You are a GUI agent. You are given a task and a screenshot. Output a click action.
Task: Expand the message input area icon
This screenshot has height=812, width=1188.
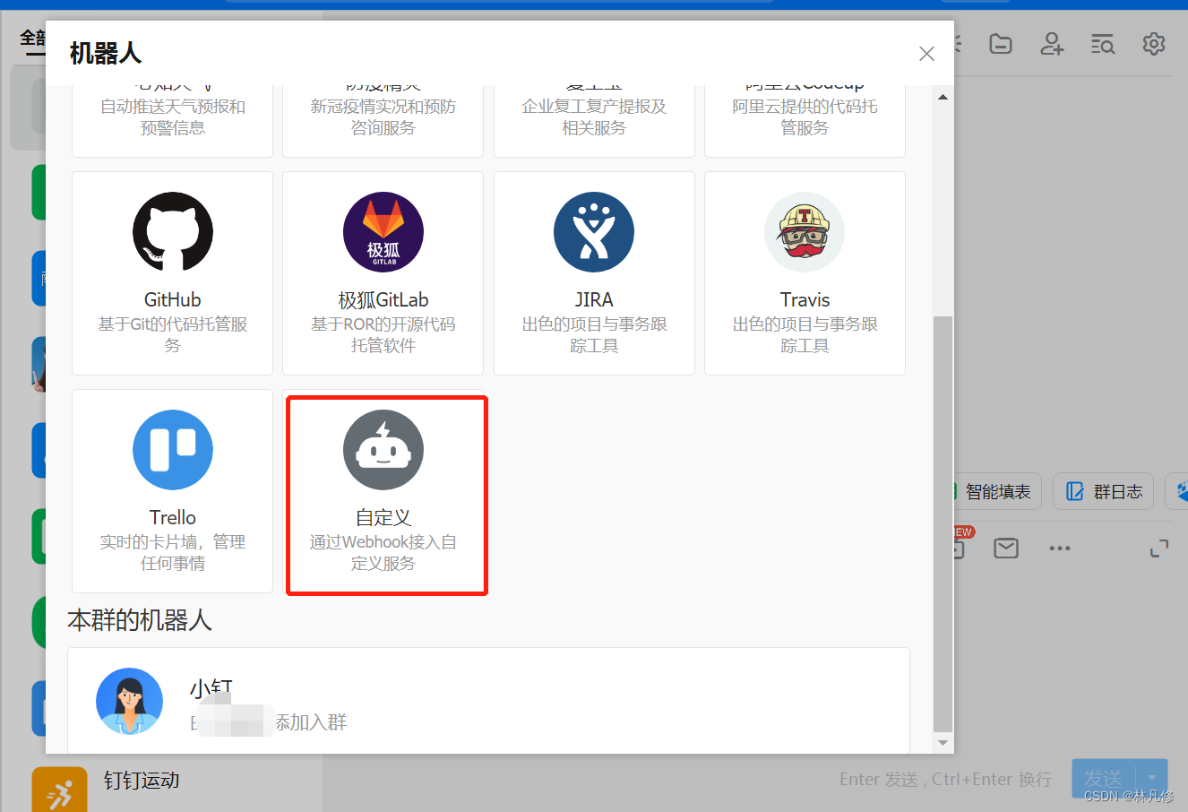1159,548
